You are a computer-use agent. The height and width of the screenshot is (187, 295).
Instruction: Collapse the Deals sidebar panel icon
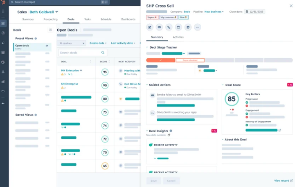pyautogui.click(x=51, y=30)
